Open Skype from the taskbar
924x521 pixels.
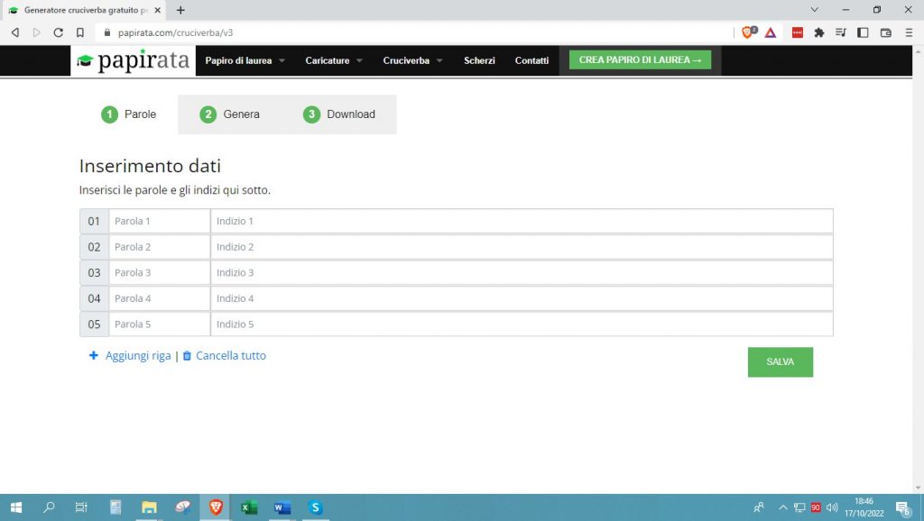[x=315, y=507]
